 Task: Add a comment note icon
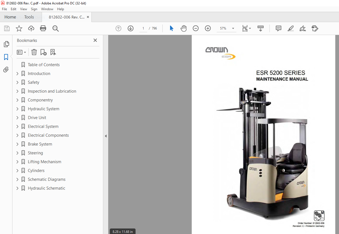pos(279,28)
